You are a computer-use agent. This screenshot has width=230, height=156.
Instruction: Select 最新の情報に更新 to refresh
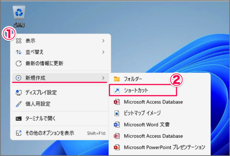60,64
